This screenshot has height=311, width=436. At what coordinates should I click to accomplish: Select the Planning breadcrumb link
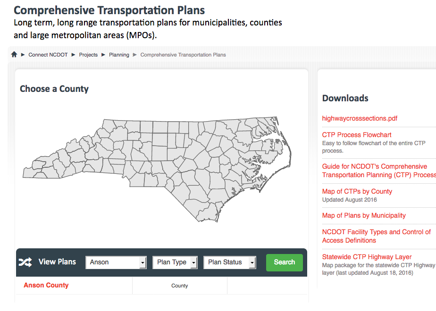click(119, 55)
